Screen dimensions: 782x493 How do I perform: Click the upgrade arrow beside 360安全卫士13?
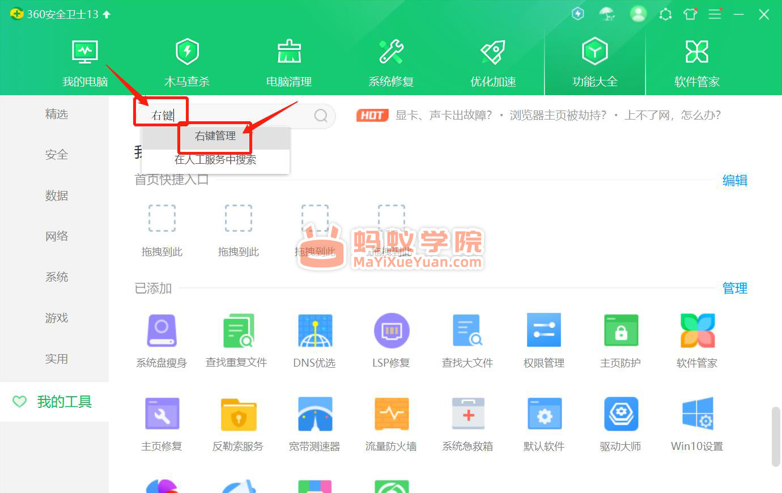[107, 14]
